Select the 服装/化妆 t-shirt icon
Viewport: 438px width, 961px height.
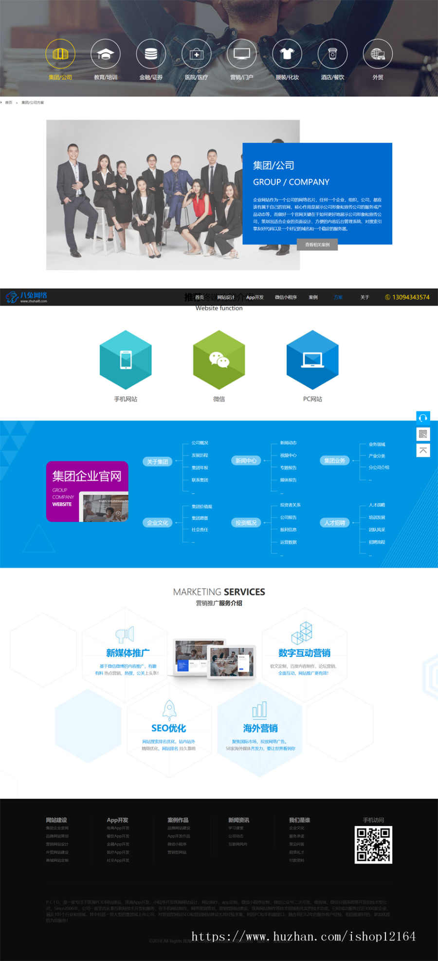[x=287, y=54]
